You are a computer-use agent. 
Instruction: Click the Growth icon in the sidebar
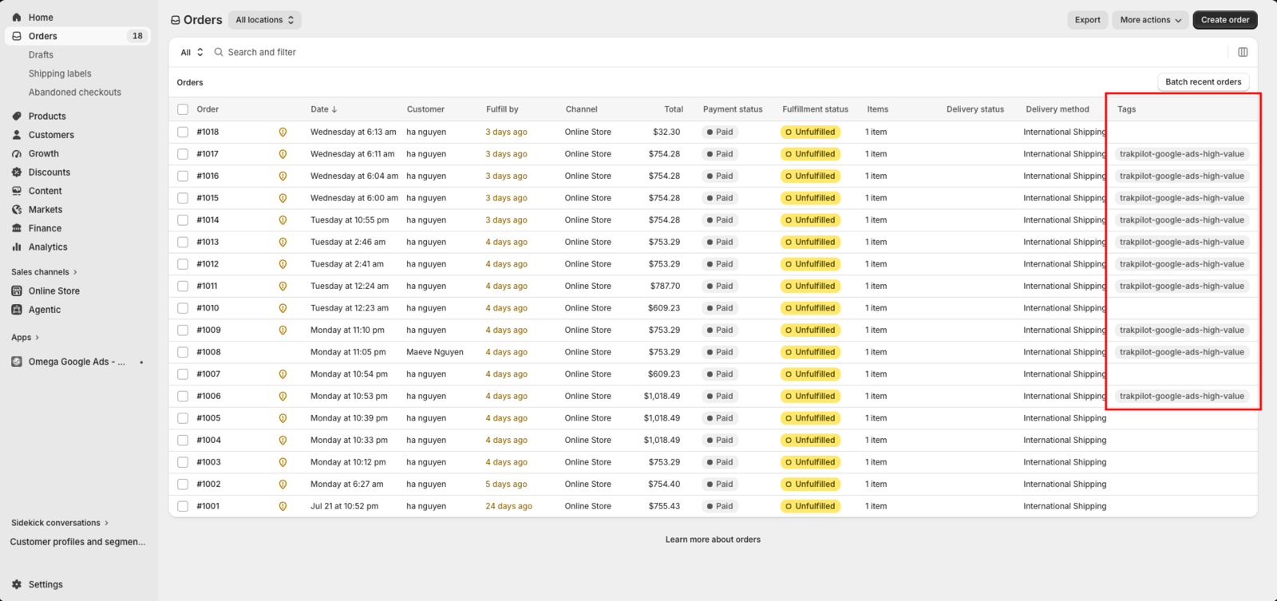[x=17, y=153]
